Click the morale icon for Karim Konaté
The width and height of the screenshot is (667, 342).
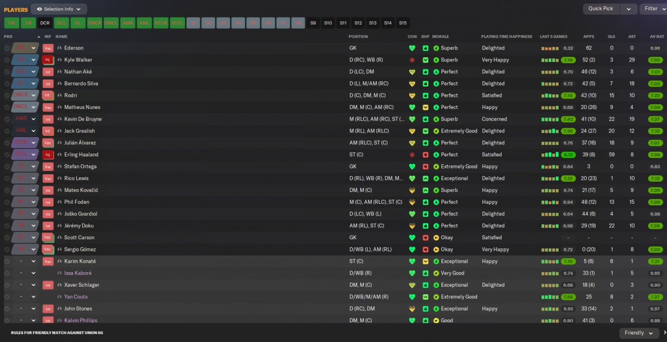436,261
